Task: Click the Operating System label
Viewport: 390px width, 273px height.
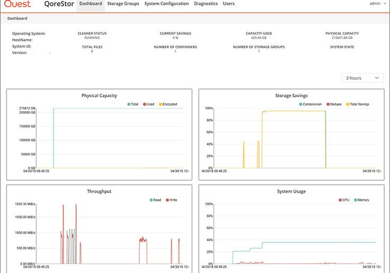Action: (29, 33)
